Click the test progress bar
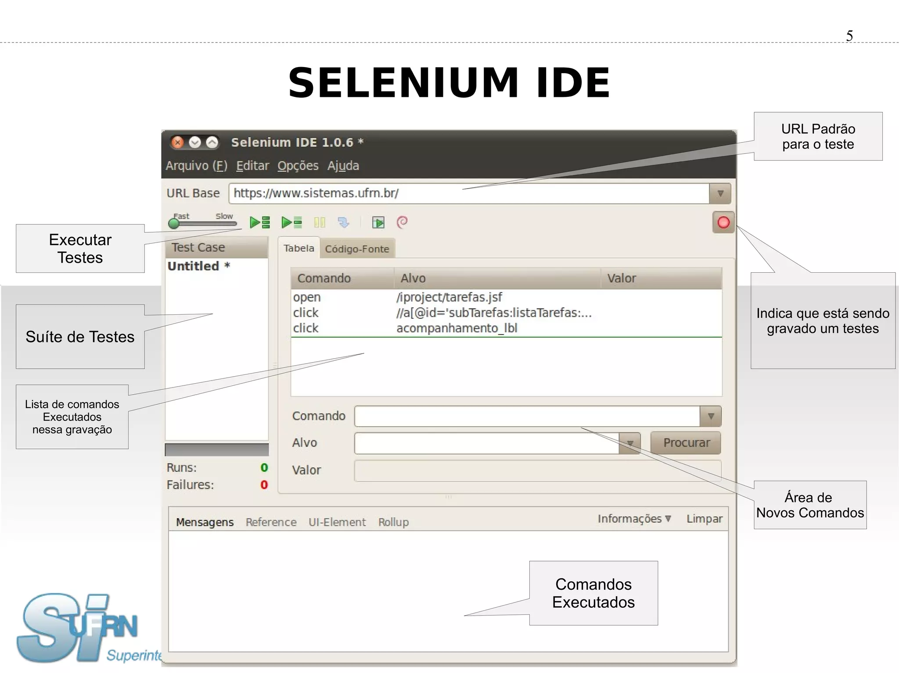This screenshot has width=899, height=673. point(217,450)
